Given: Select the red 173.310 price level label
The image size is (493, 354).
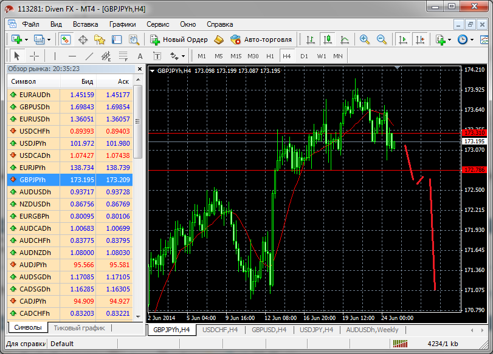Looking at the screenshot, I should (474, 133).
